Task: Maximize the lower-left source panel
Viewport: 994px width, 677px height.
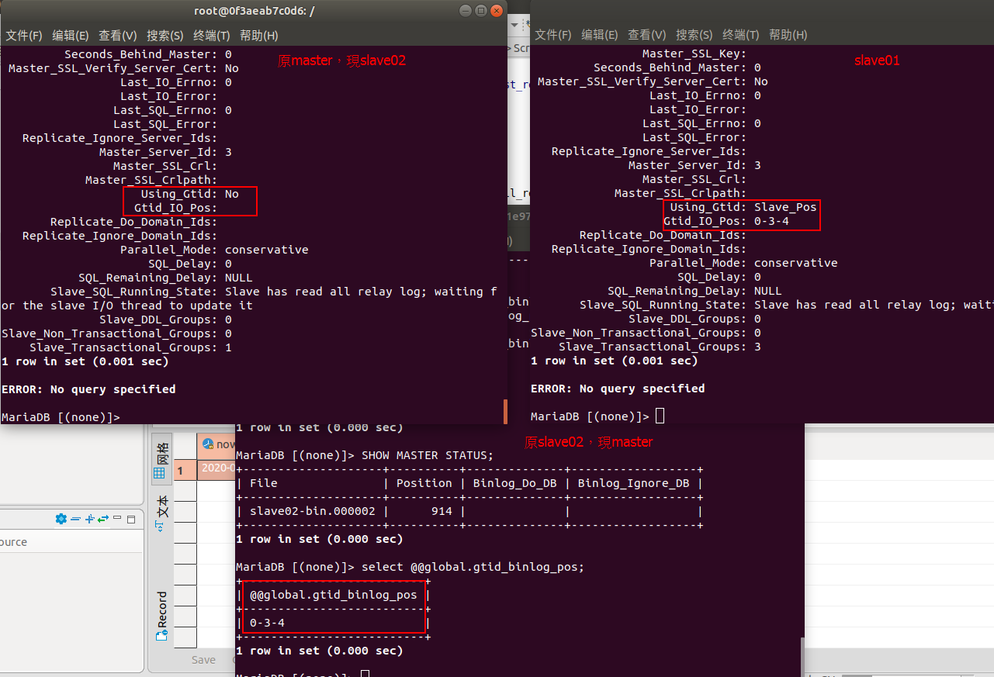Action: [x=131, y=519]
